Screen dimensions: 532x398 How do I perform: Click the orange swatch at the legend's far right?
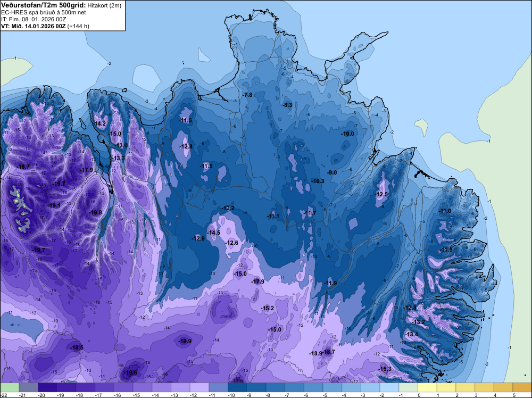tap(522, 387)
